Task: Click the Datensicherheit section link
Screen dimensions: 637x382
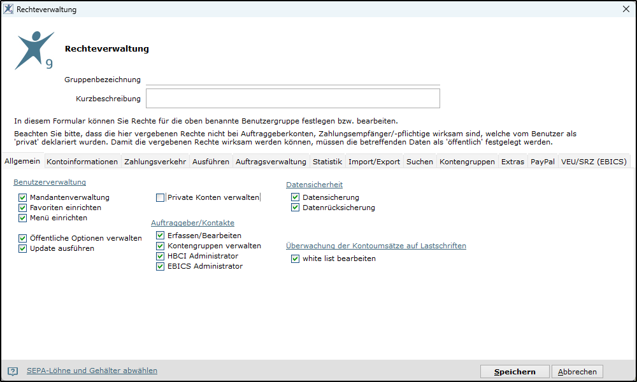Action: 315,185
